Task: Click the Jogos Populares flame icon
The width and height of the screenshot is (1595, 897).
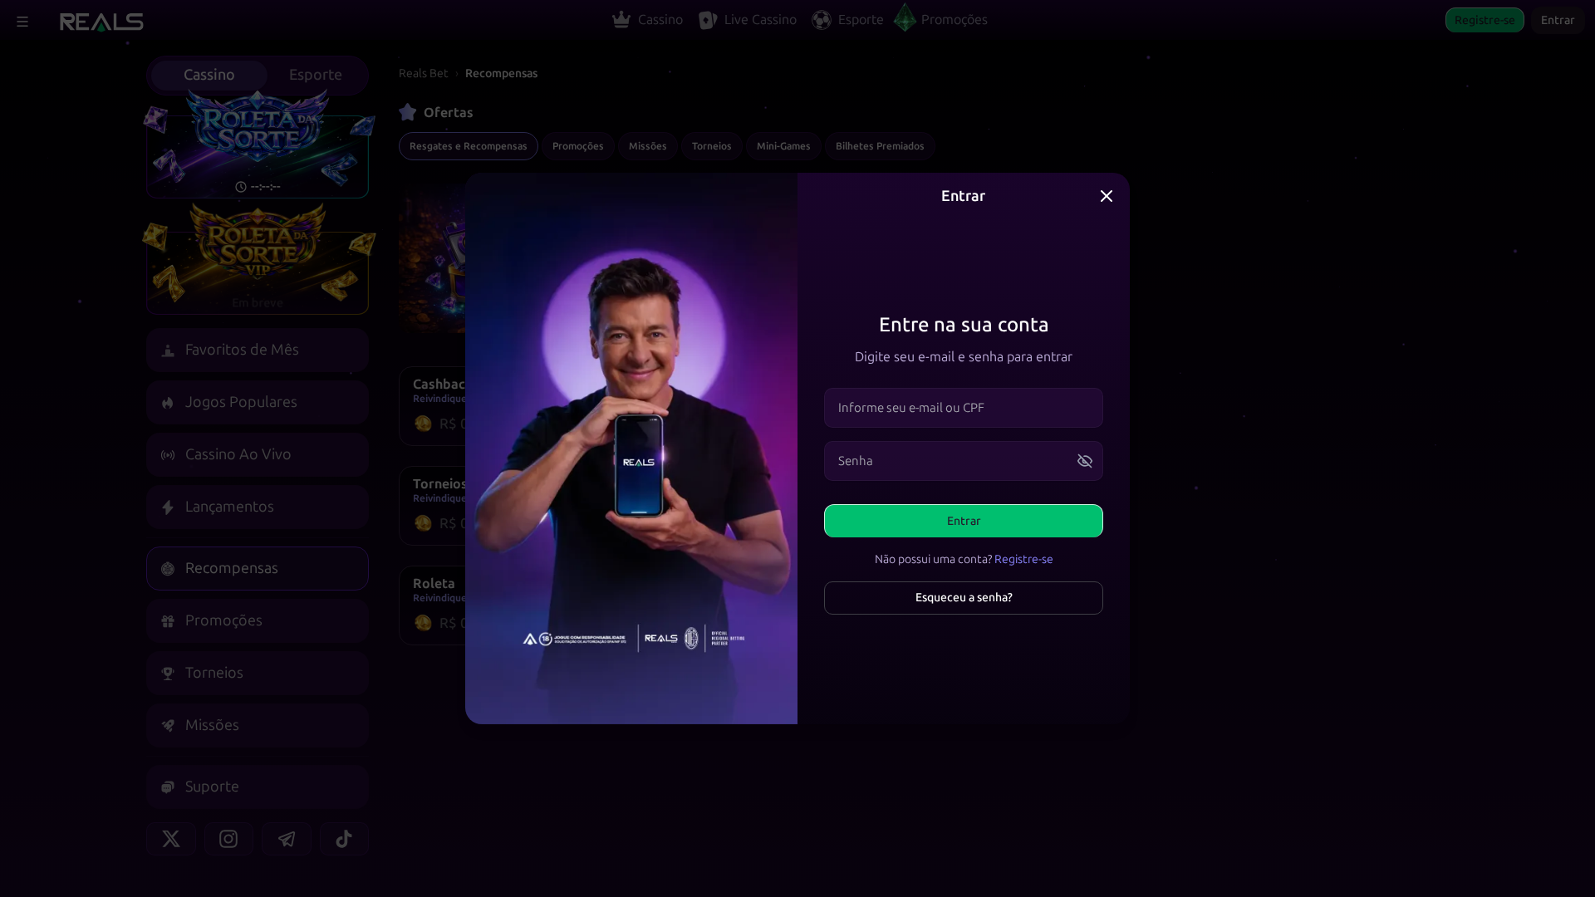Action: pos(168,403)
